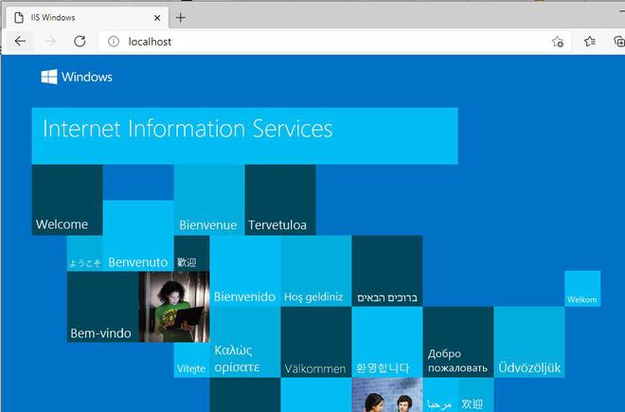
Task: Click the Arabic مرحبا tile
Action: (440, 395)
